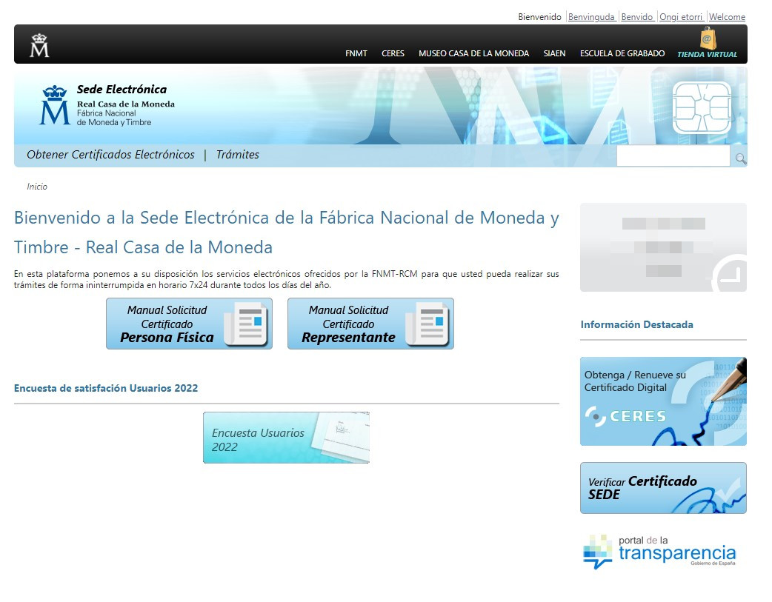This screenshot has width=772, height=602.
Task: Click the Bienvenido language label
Action: pos(539,17)
